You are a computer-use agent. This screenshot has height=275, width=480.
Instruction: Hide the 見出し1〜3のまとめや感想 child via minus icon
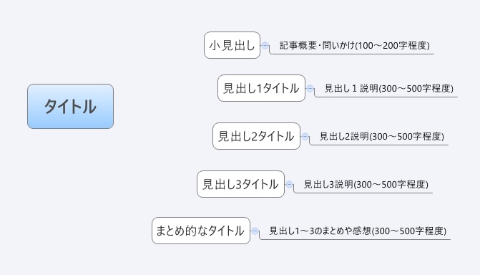coord(255,231)
